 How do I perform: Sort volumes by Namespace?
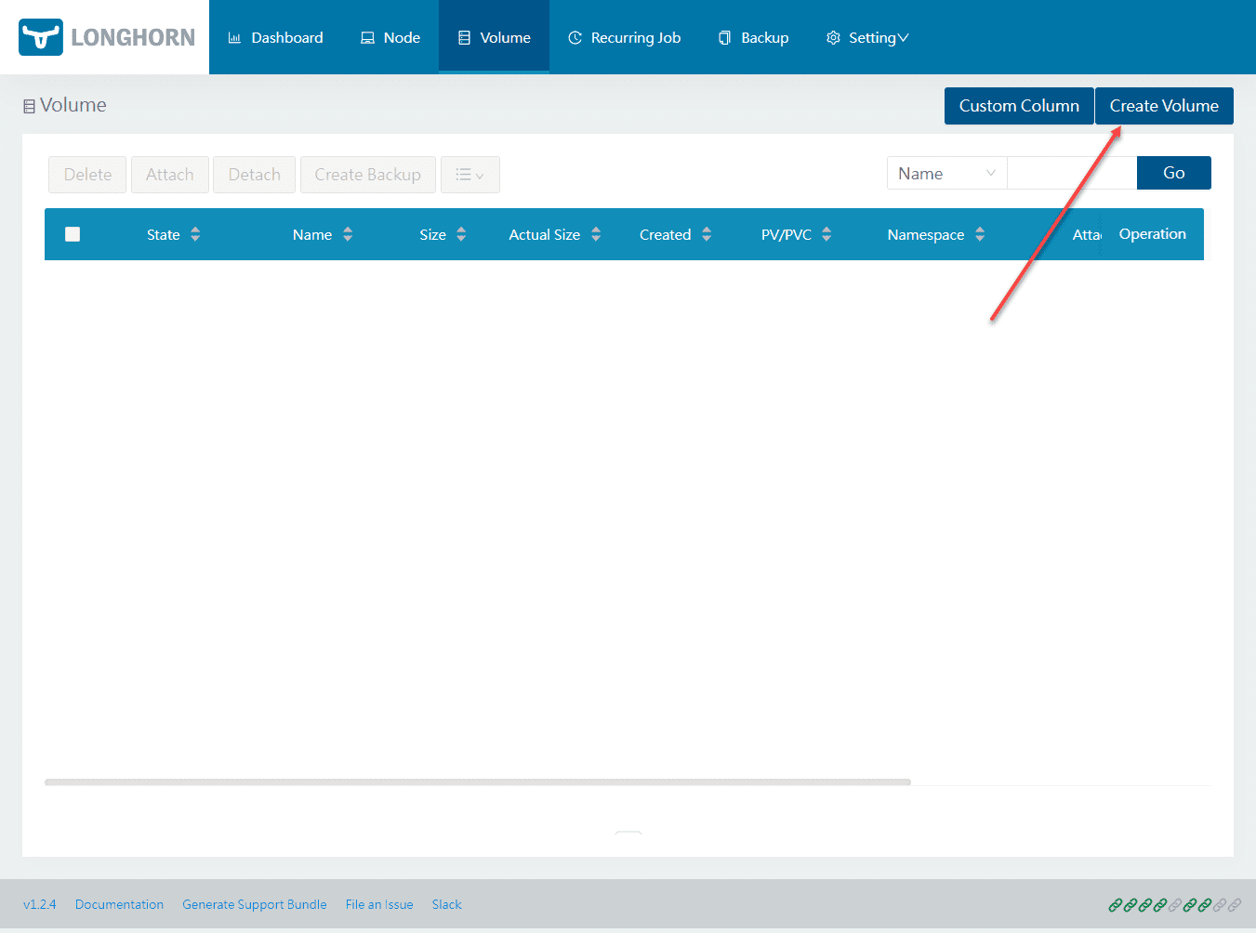[x=936, y=234]
